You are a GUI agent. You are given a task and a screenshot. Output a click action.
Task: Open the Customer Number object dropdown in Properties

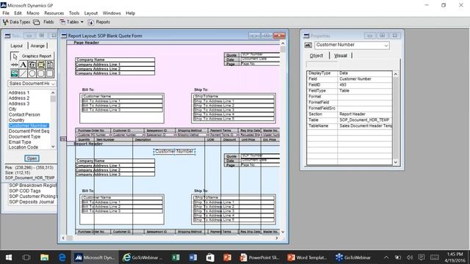386,45
